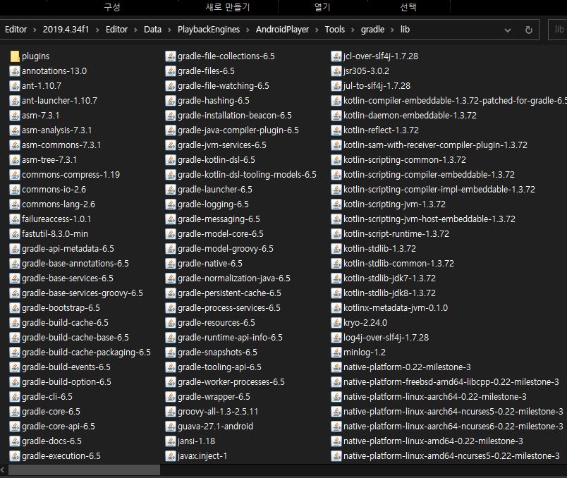Select the gradle-native-6.5 jar icon
Viewport: 567px width, 478px height.
[x=171, y=264]
